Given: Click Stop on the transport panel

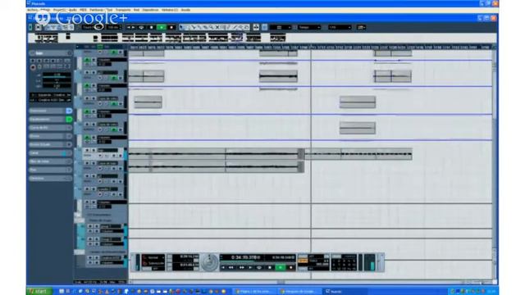Looking at the screenshot, I should click(x=270, y=267).
